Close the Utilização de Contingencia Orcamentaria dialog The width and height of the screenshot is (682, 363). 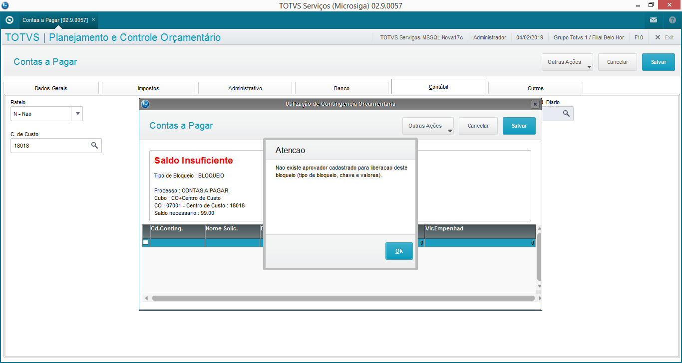[x=535, y=104]
